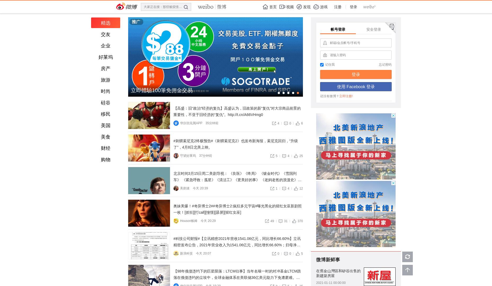Open 发现 discover in the top navigation
The image size is (492, 286).
tap(303, 7)
